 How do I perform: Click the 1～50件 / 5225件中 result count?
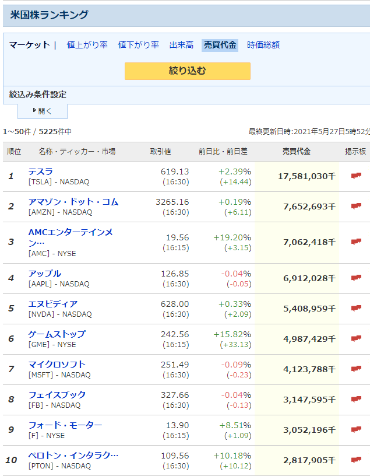[x=37, y=132]
